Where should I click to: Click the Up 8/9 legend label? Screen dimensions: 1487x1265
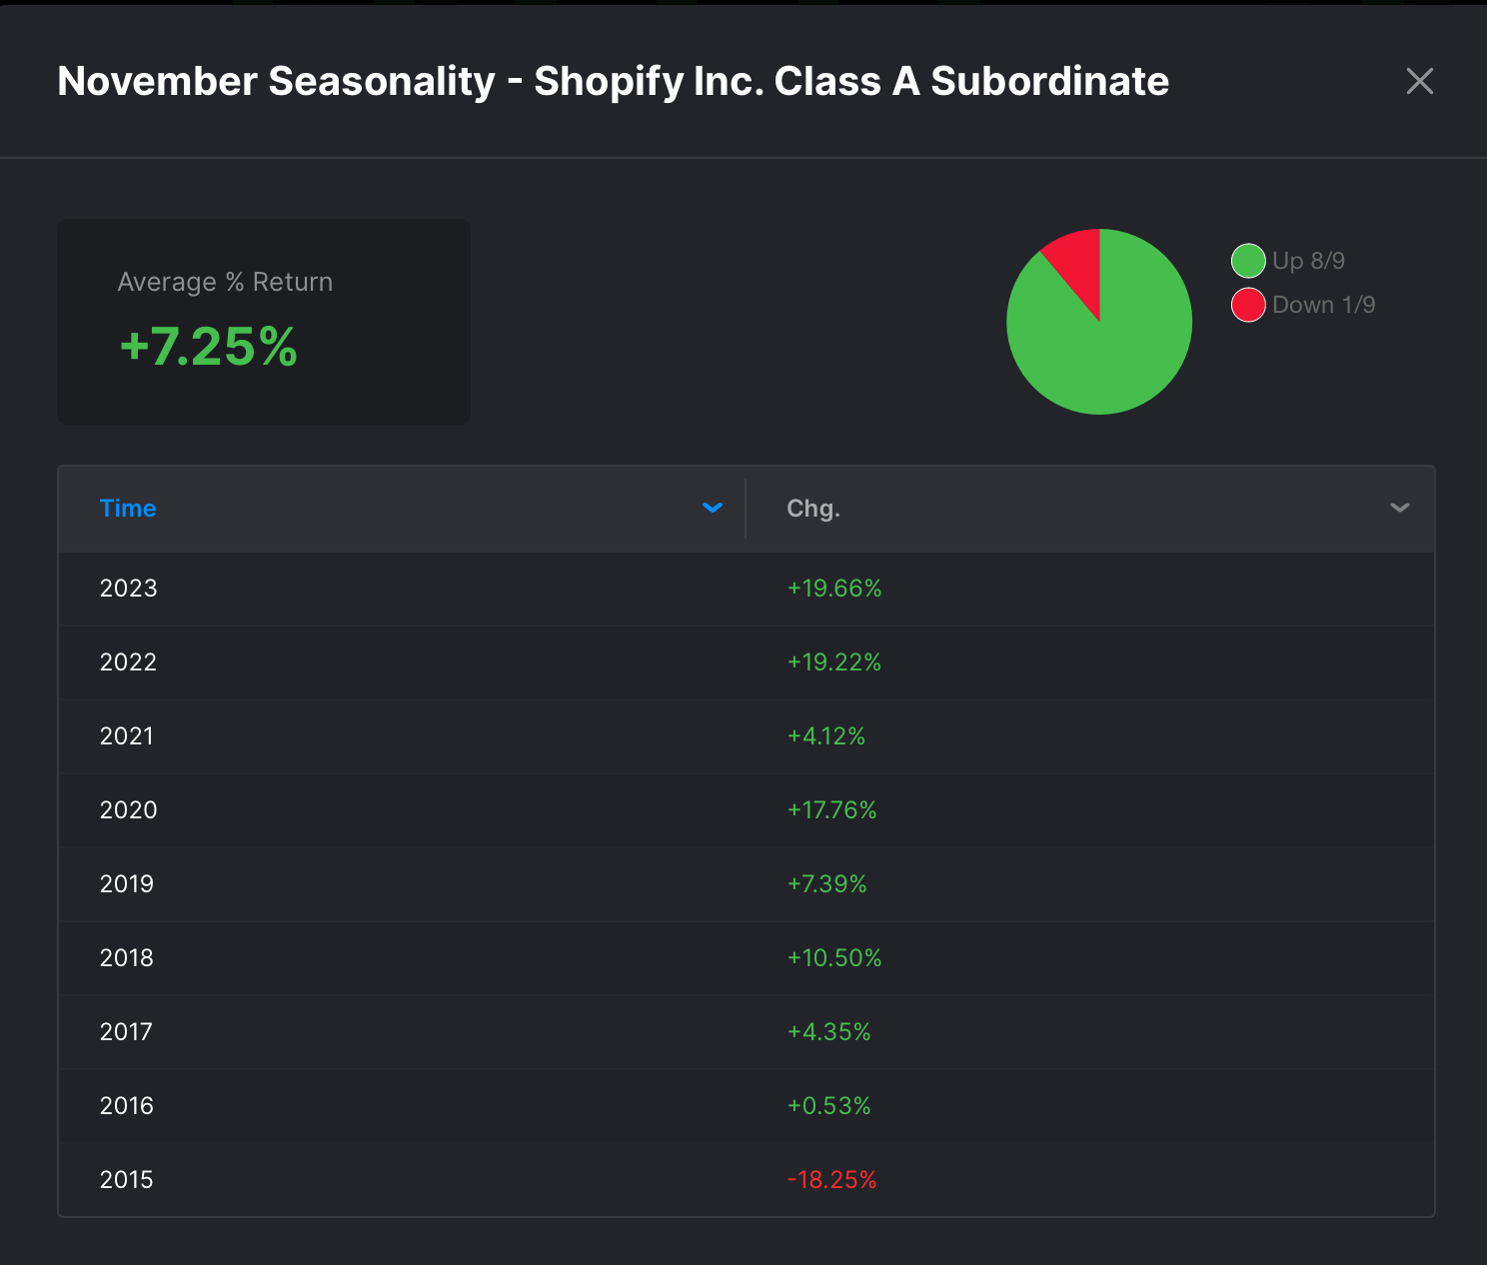1308,261
